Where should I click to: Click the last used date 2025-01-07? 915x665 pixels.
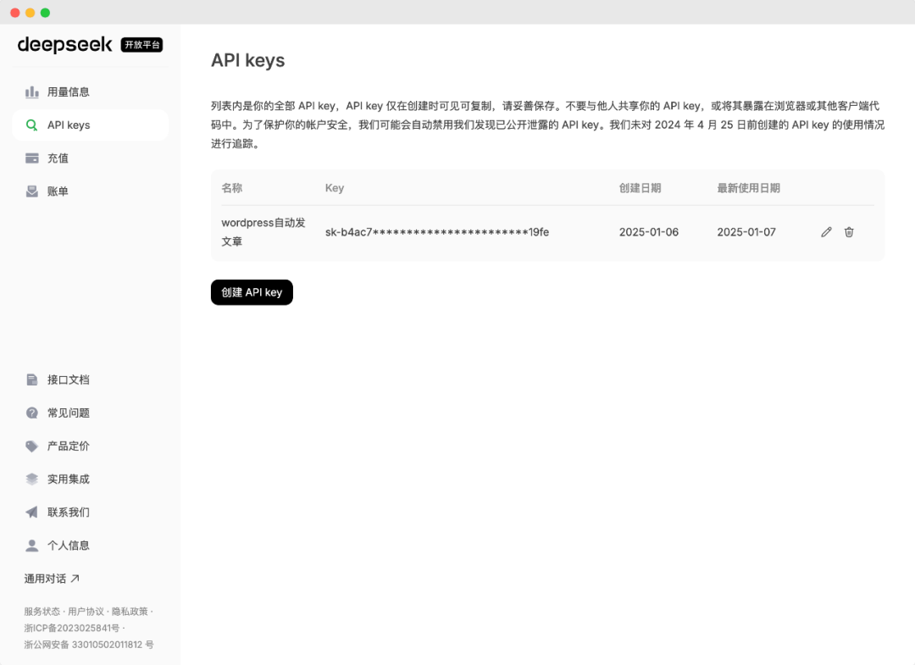pyautogui.click(x=746, y=232)
